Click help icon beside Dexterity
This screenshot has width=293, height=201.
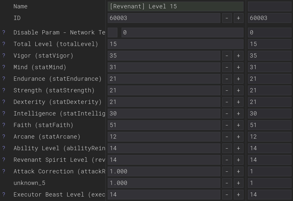coord(4,102)
